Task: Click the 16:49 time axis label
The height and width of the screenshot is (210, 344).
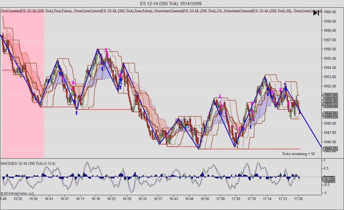Action: click(x=189, y=199)
